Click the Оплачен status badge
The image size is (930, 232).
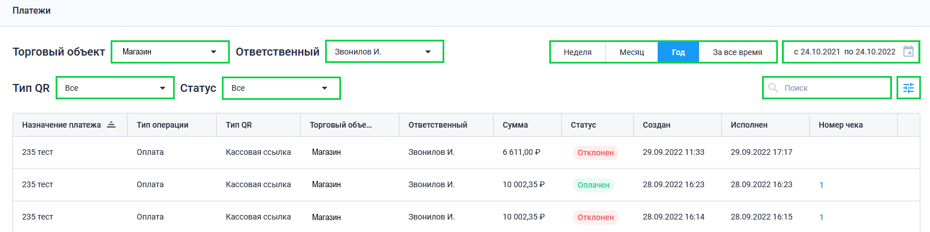pyautogui.click(x=594, y=185)
